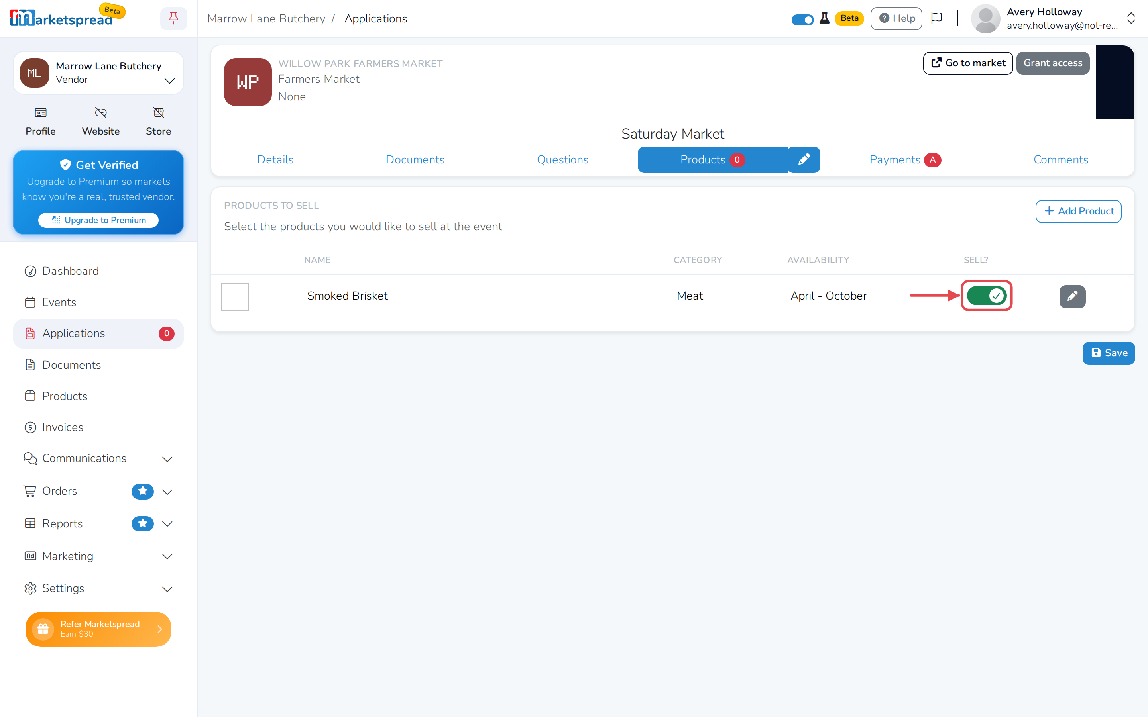Screen dimensions: 1148x717
Task: Click the Refer Marketspread banner
Action: pos(98,629)
